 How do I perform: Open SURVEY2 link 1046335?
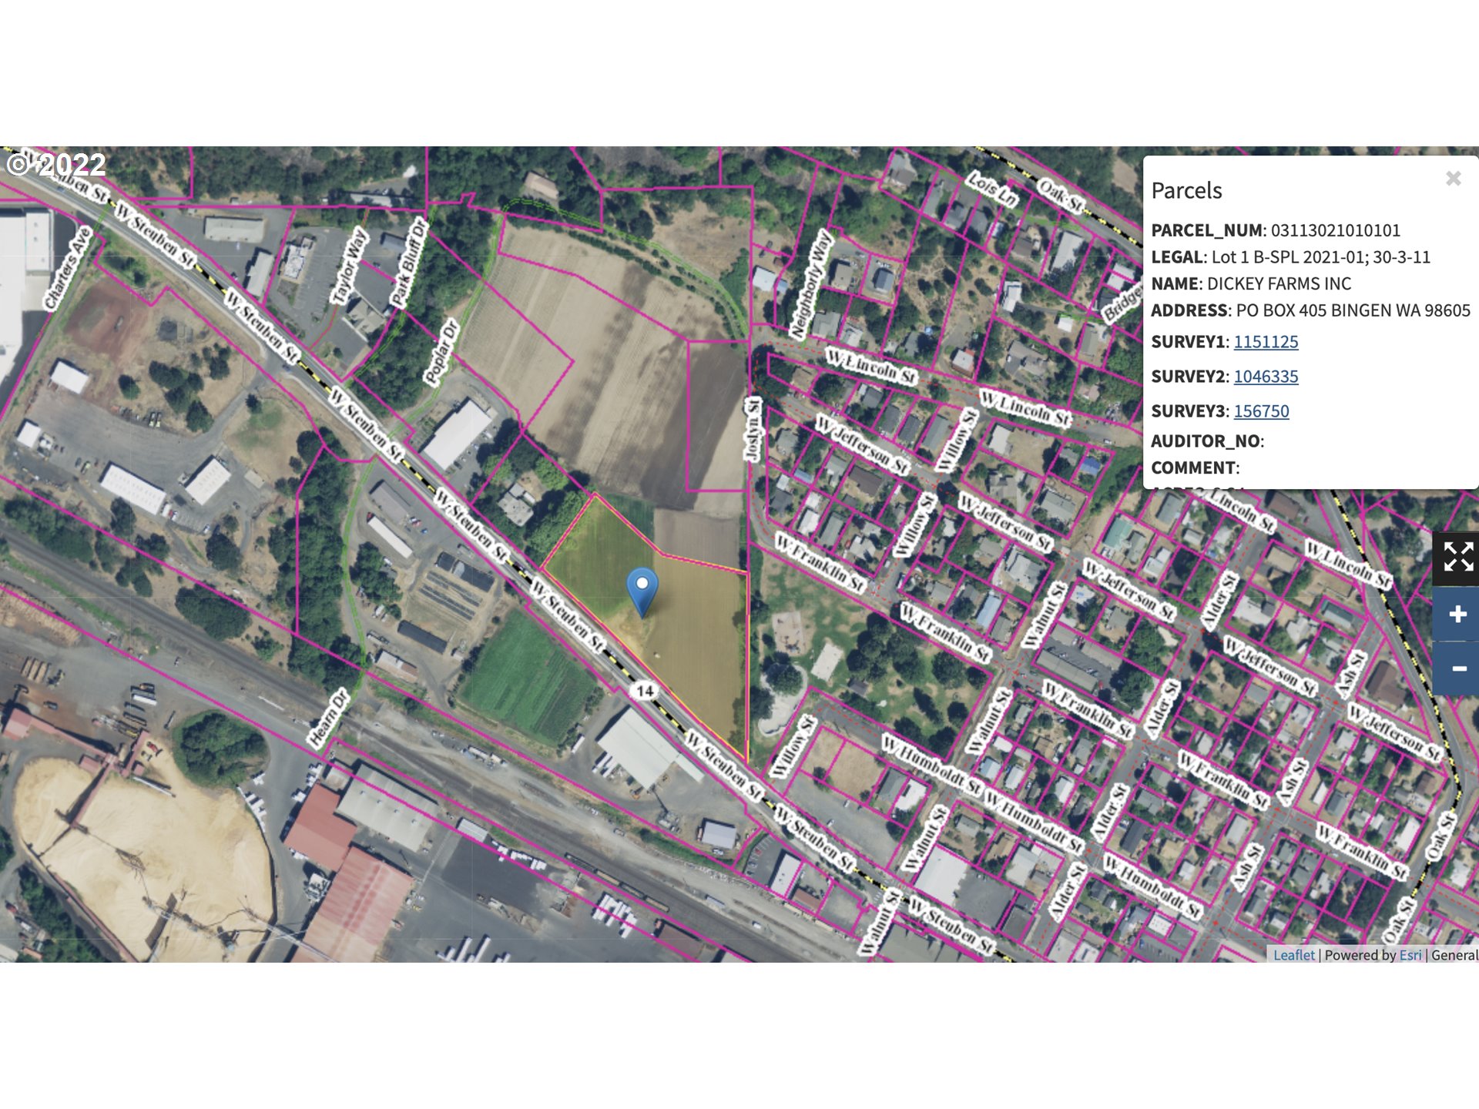pyautogui.click(x=1266, y=377)
